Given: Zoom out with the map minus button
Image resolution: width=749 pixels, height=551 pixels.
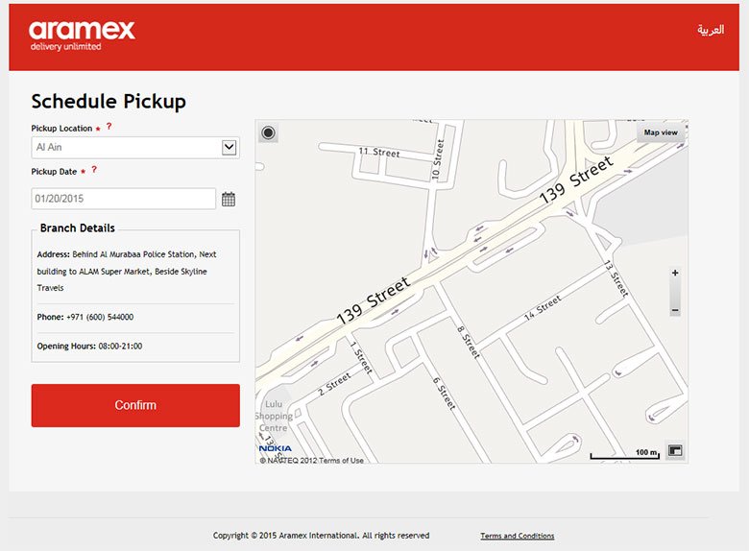Looking at the screenshot, I should [x=675, y=310].
